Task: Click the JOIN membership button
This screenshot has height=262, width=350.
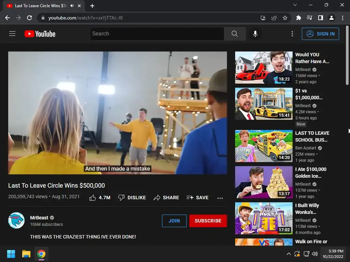Action: click(x=174, y=221)
